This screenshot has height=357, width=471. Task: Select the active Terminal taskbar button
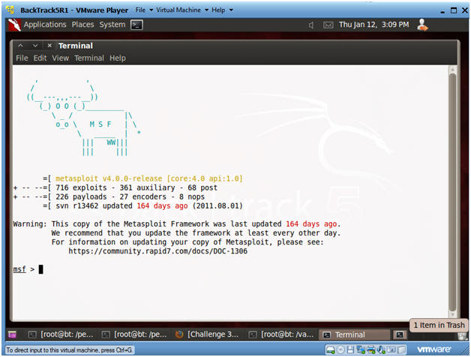(x=354, y=334)
